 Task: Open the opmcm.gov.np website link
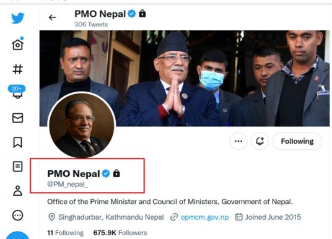[204, 217]
